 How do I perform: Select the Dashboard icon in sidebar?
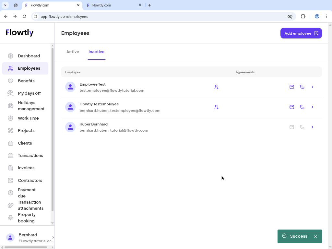10,56
